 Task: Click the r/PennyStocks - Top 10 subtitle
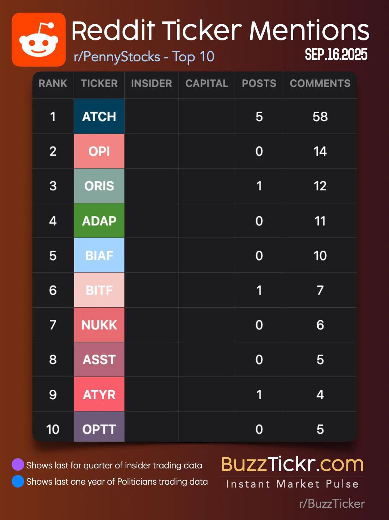[x=144, y=57]
